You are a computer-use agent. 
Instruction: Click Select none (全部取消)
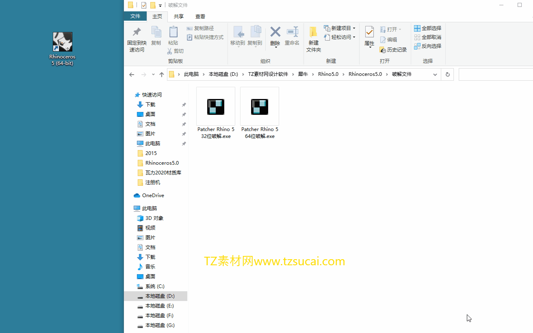(428, 37)
